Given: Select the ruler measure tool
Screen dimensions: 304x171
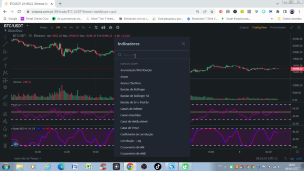Looking at the screenshot, I should point(5,97).
